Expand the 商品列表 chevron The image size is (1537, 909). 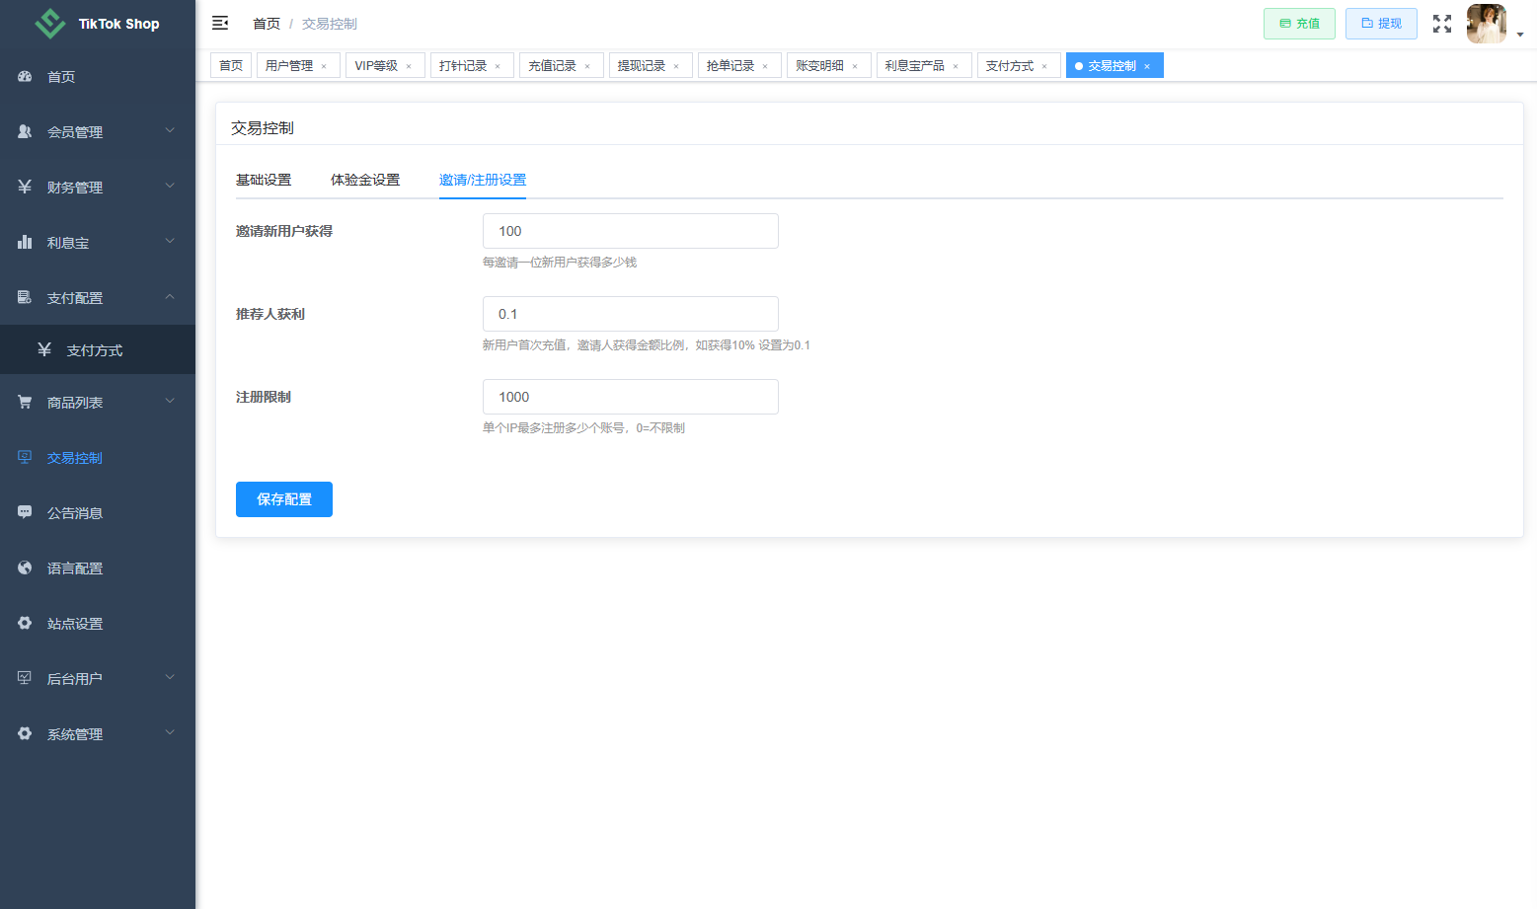coord(170,401)
